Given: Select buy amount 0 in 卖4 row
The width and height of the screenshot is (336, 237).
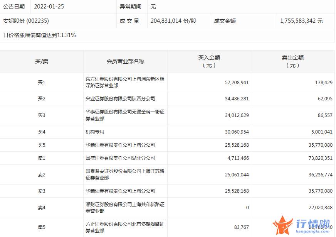Looking at the screenshot, I should coord(247,208).
